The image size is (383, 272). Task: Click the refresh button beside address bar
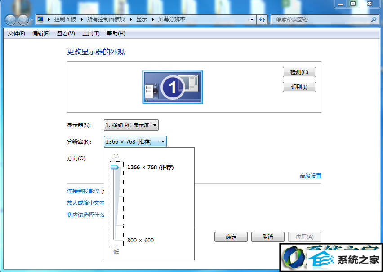262,19
